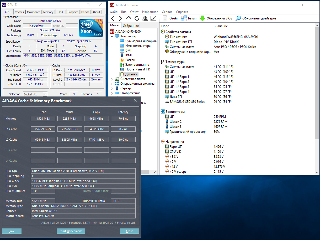The height and width of the screenshot is (240, 320).
Task: Click the sensor list vertical scrollbar thumb
Action: (x=317, y=83)
